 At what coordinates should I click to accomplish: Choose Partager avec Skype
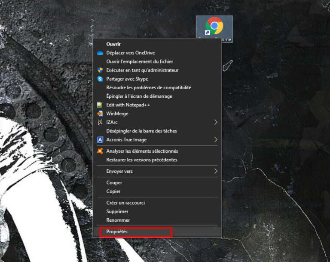[157, 79]
